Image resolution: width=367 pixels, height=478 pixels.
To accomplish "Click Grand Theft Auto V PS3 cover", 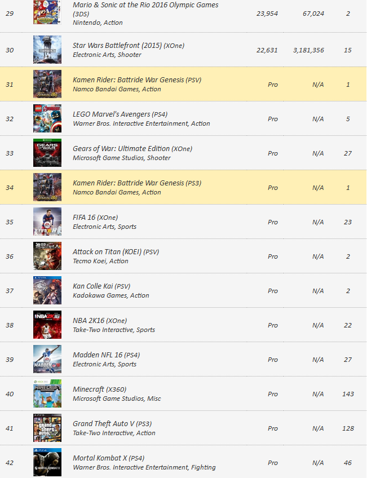I will 47,428.
